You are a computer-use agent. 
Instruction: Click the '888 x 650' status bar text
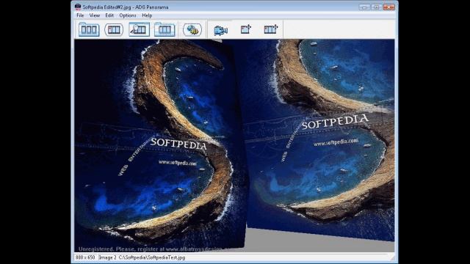point(85,257)
